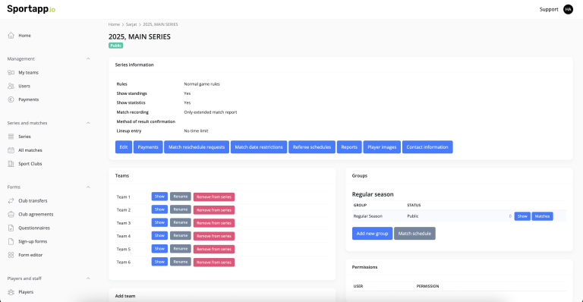The height and width of the screenshot is (302, 583).
Task: Click the Users icon in sidebar
Action: pos(11,87)
